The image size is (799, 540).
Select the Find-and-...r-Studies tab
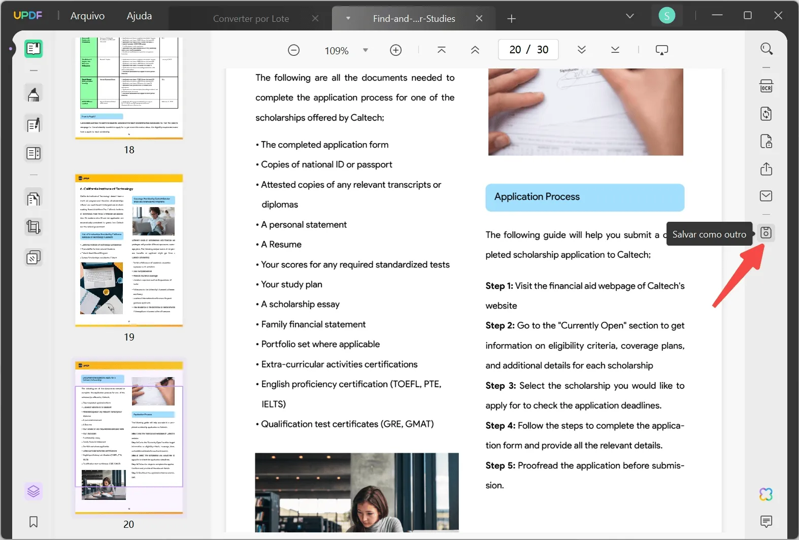414,19
